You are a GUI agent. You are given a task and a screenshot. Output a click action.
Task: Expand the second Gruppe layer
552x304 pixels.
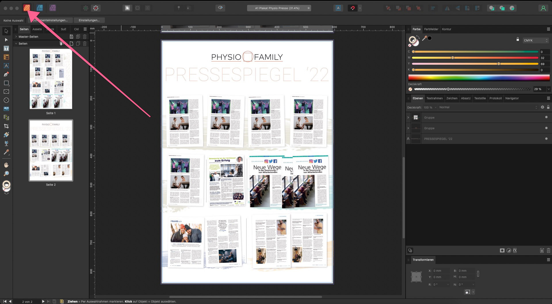[x=408, y=128]
